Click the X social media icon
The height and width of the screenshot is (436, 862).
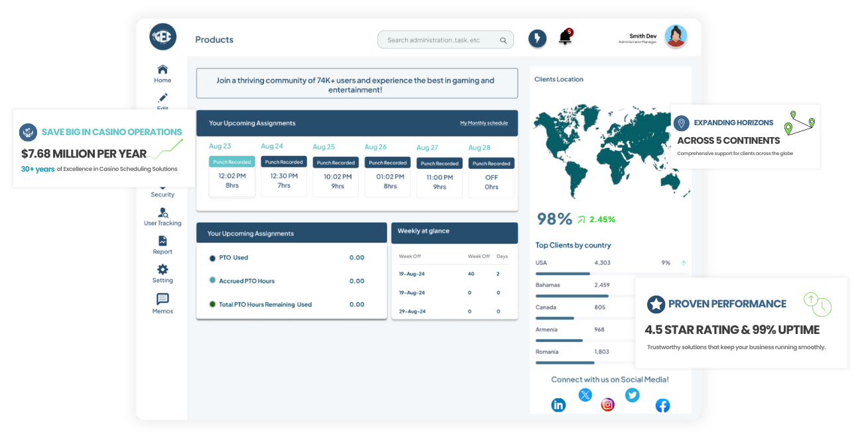pos(585,395)
